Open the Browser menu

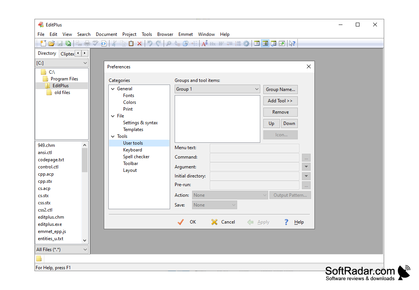(165, 34)
